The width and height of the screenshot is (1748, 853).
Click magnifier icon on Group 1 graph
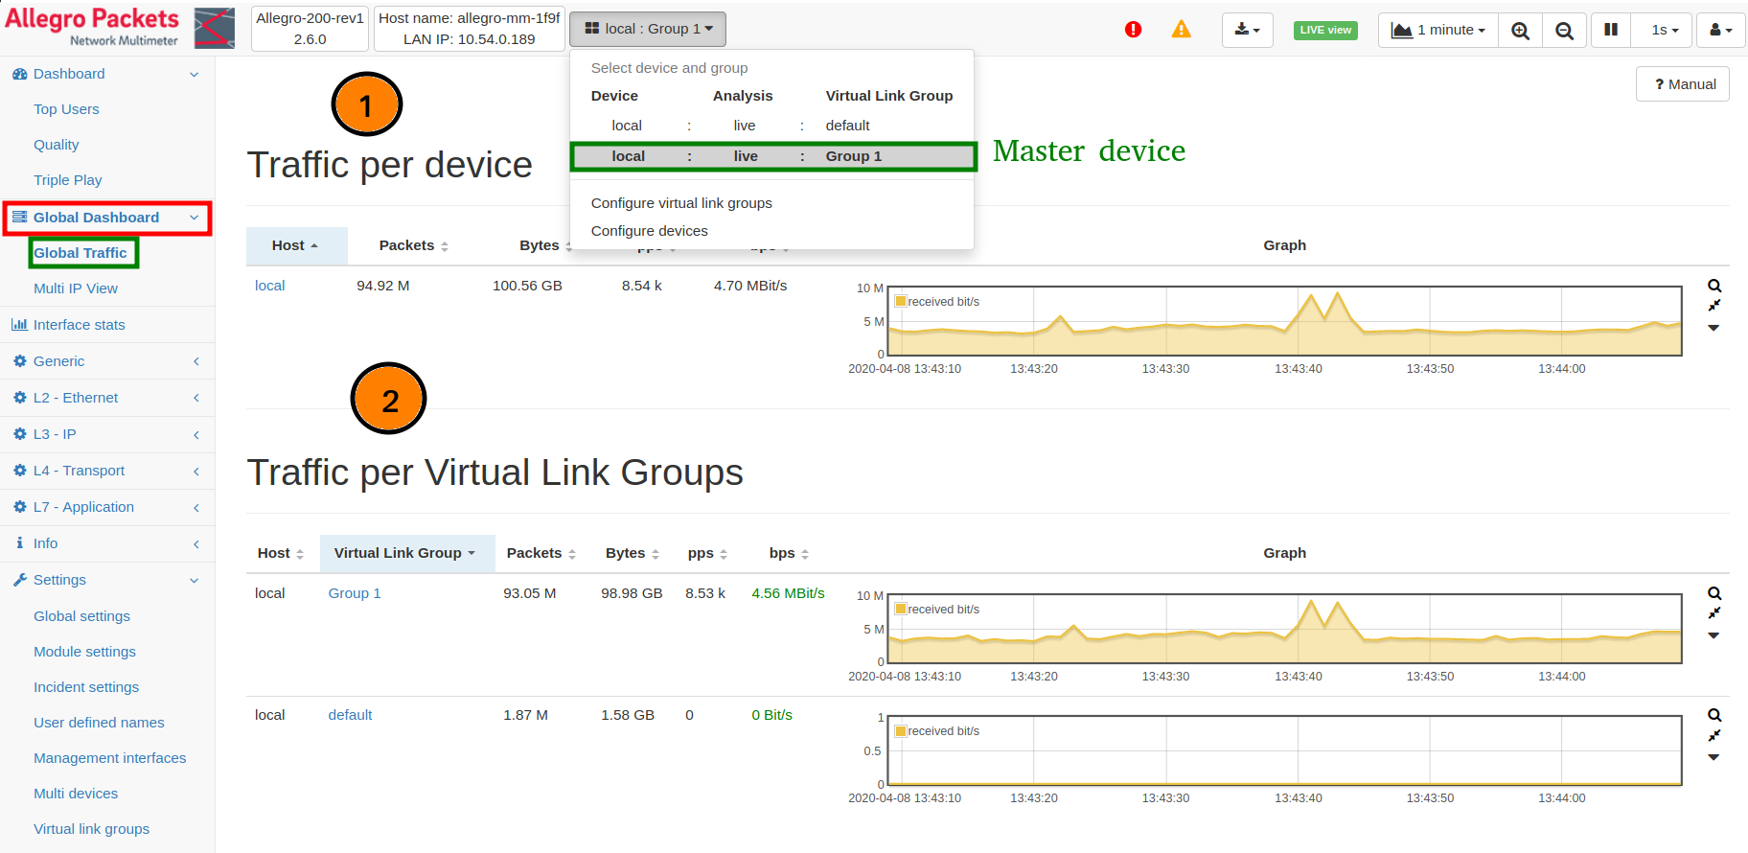point(1714,593)
